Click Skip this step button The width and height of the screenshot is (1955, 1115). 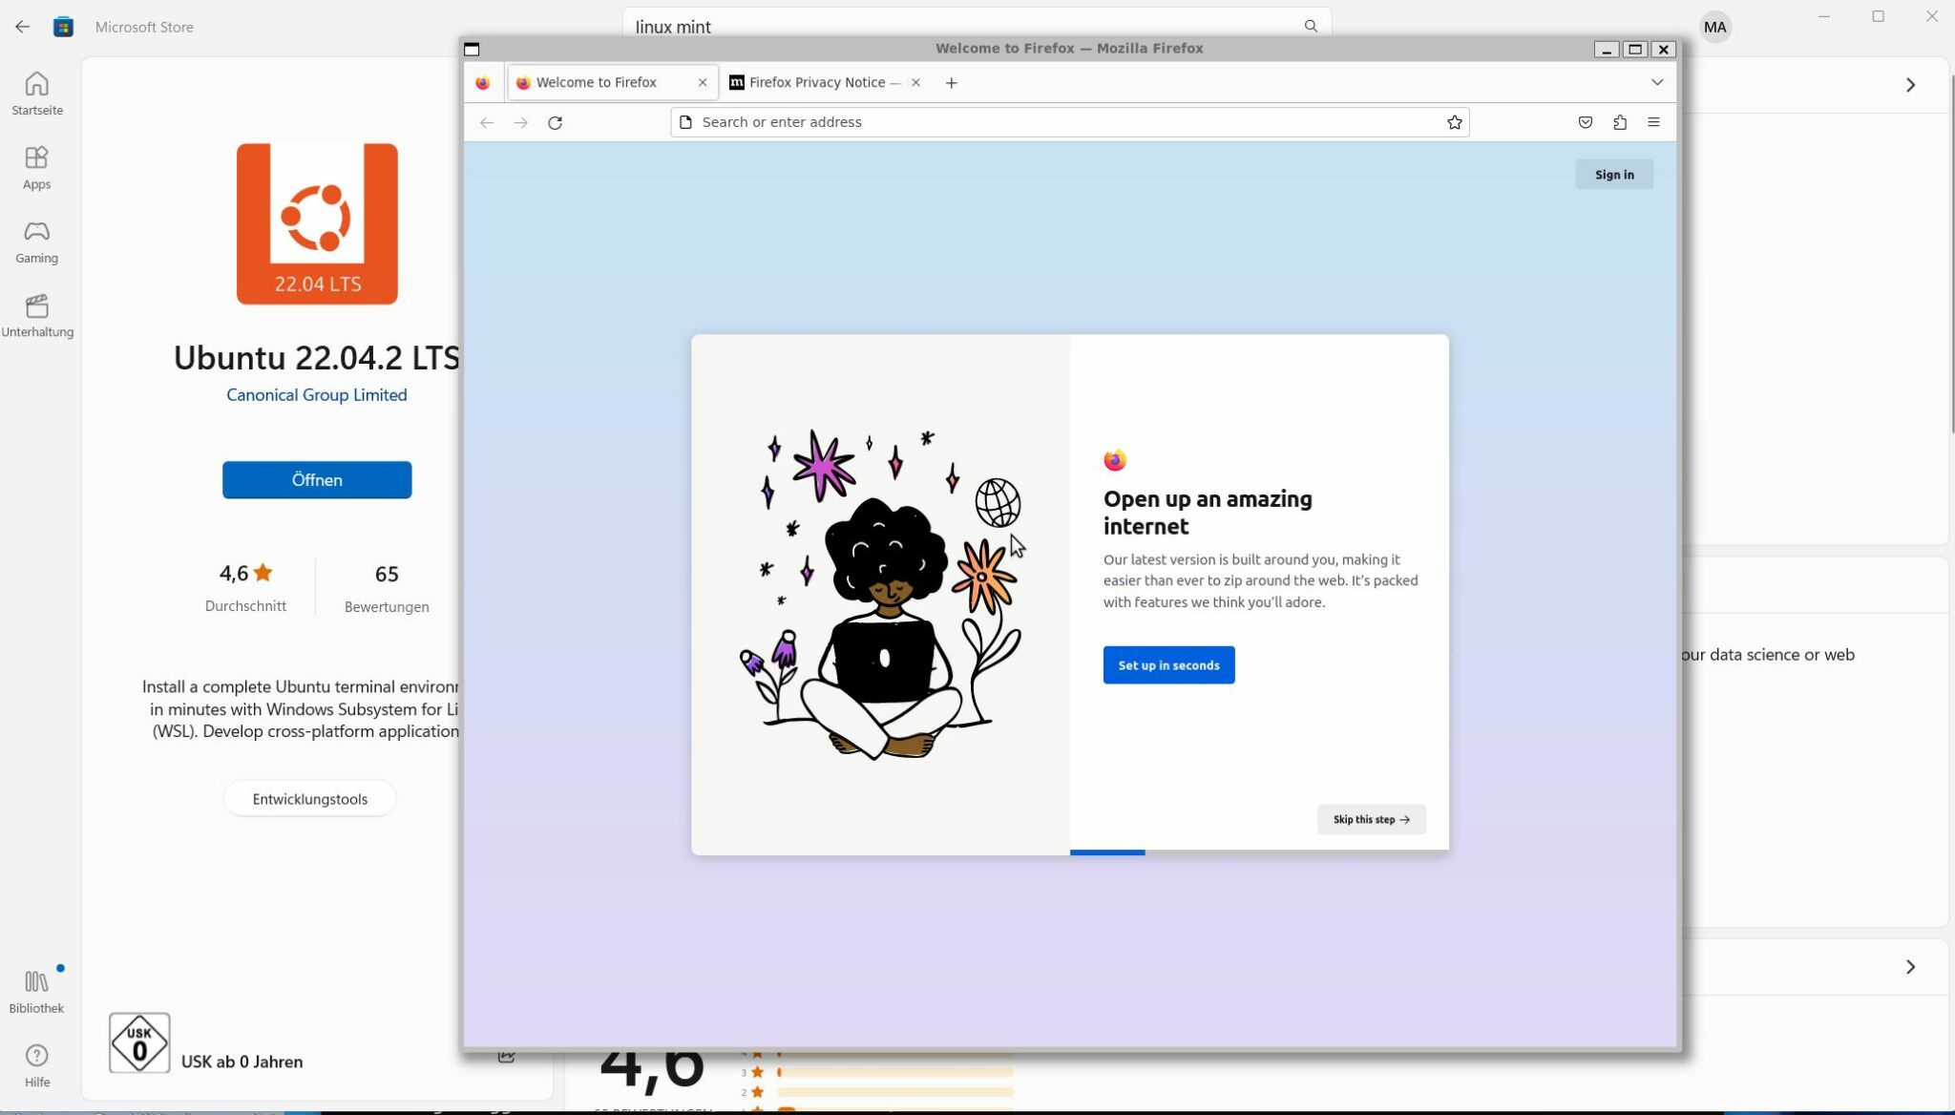coord(1371,819)
